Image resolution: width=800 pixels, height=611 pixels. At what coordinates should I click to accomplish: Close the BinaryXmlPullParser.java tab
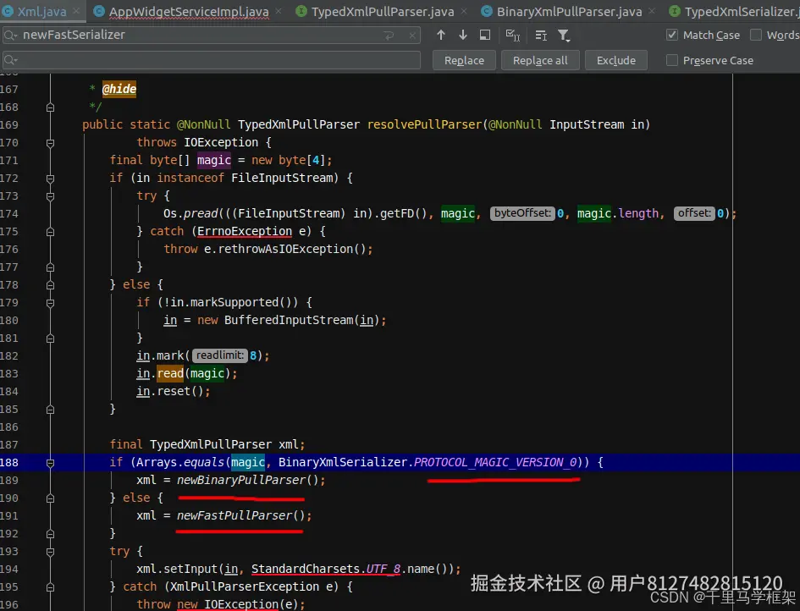[x=652, y=11]
